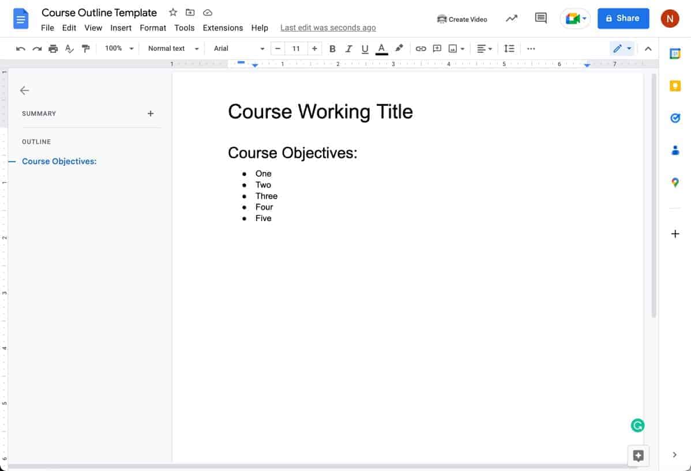
Task: Open the comment history
Action: (x=540, y=18)
